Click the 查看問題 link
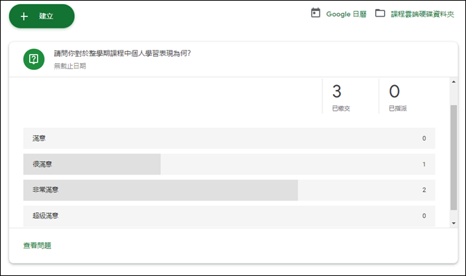The width and height of the screenshot is (466, 276). [37, 246]
